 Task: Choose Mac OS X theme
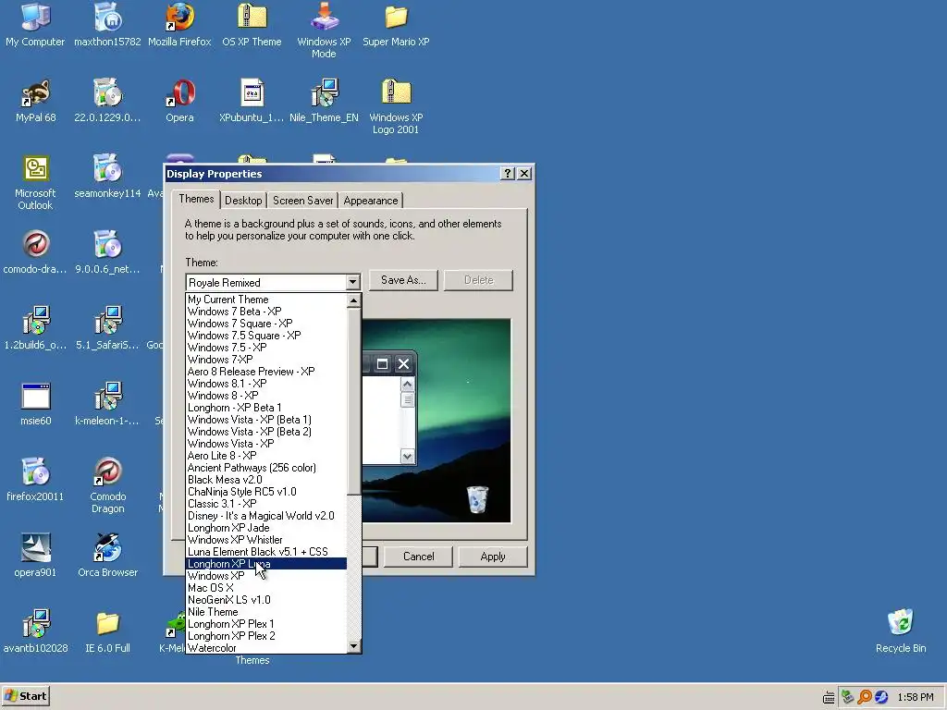pos(266,588)
